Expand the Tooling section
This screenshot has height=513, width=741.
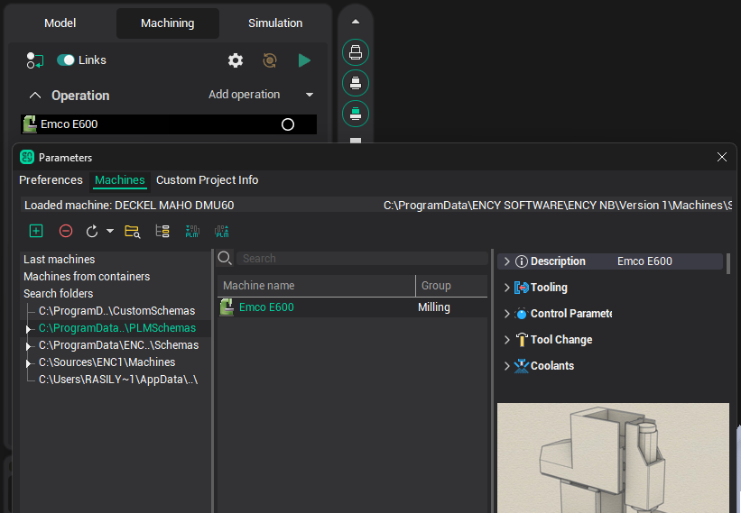(x=506, y=288)
